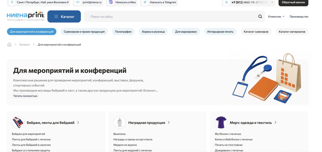The width and height of the screenshot is (322, 152).
Task: Select the Полиграфия tab
Action: pos(123,32)
